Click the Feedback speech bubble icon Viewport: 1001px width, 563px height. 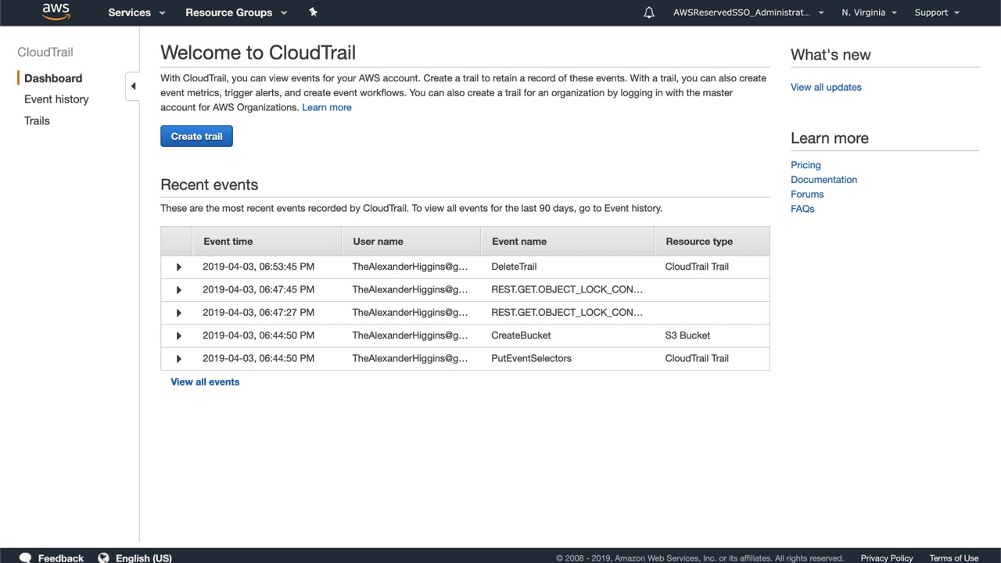point(25,558)
